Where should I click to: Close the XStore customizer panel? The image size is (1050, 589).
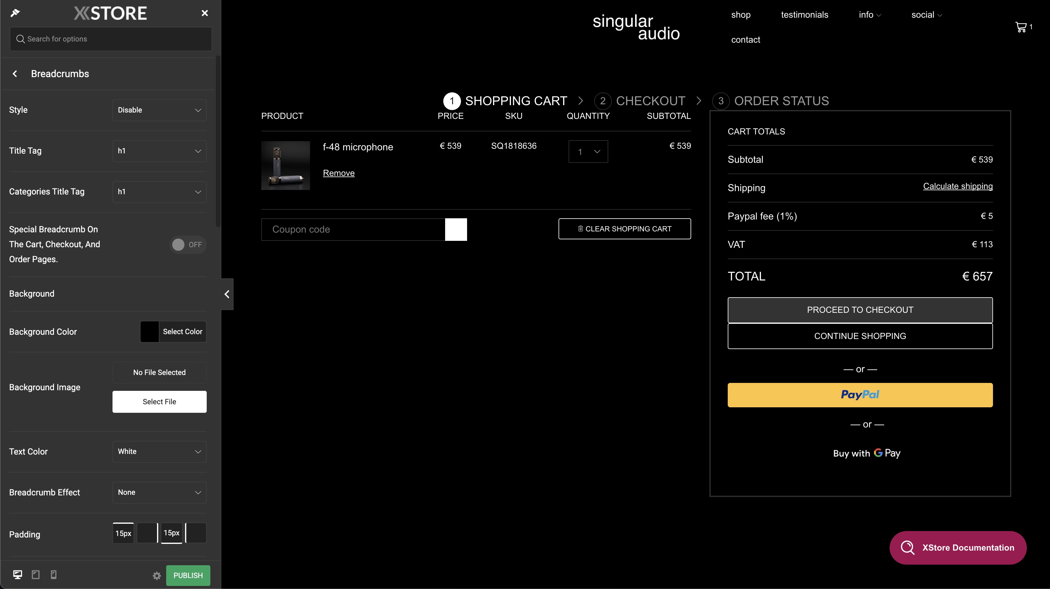tap(205, 13)
